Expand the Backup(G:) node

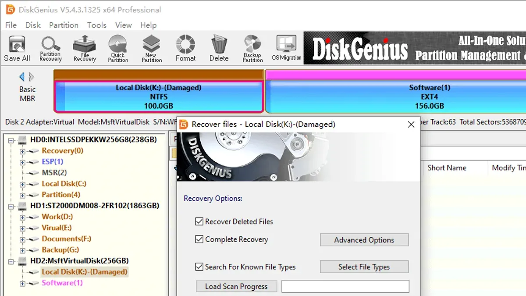click(22, 250)
